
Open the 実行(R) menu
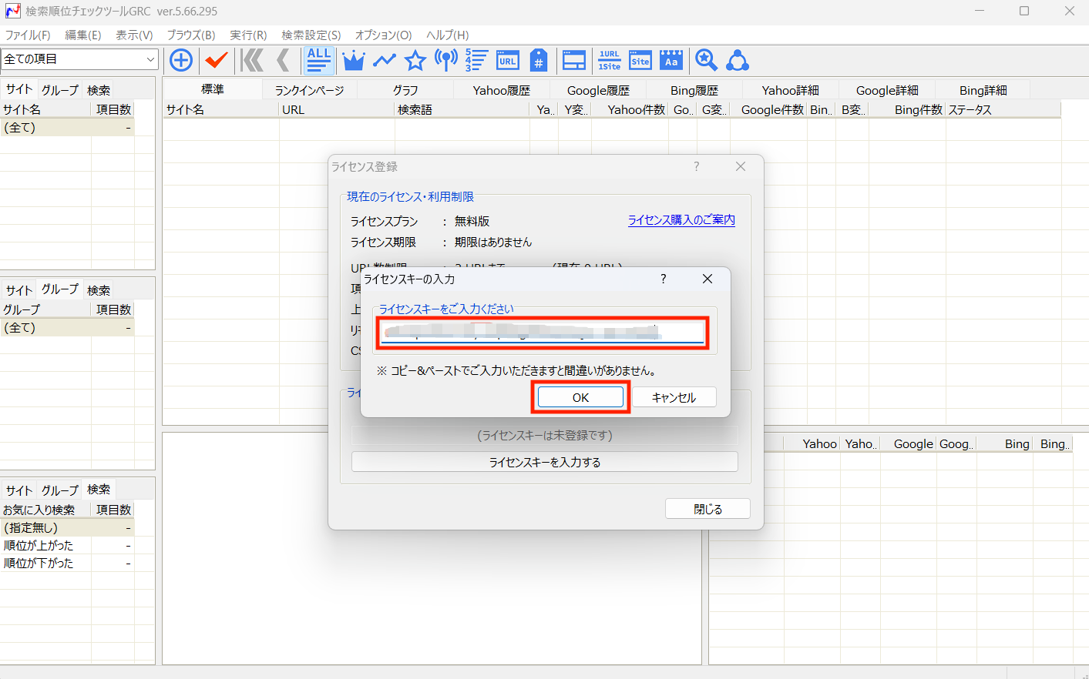pos(248,35)
